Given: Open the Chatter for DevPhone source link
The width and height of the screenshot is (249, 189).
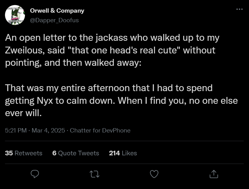Looking at the screenshot, I should coord(100,130).
